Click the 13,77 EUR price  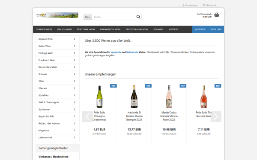134,129
